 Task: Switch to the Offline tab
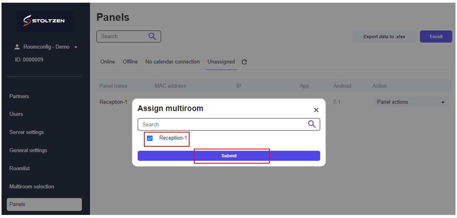tap(130, 62)
